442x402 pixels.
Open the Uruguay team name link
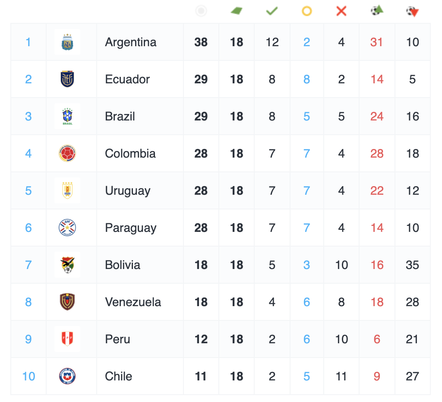pyautogui.click(x=128, y=191)
